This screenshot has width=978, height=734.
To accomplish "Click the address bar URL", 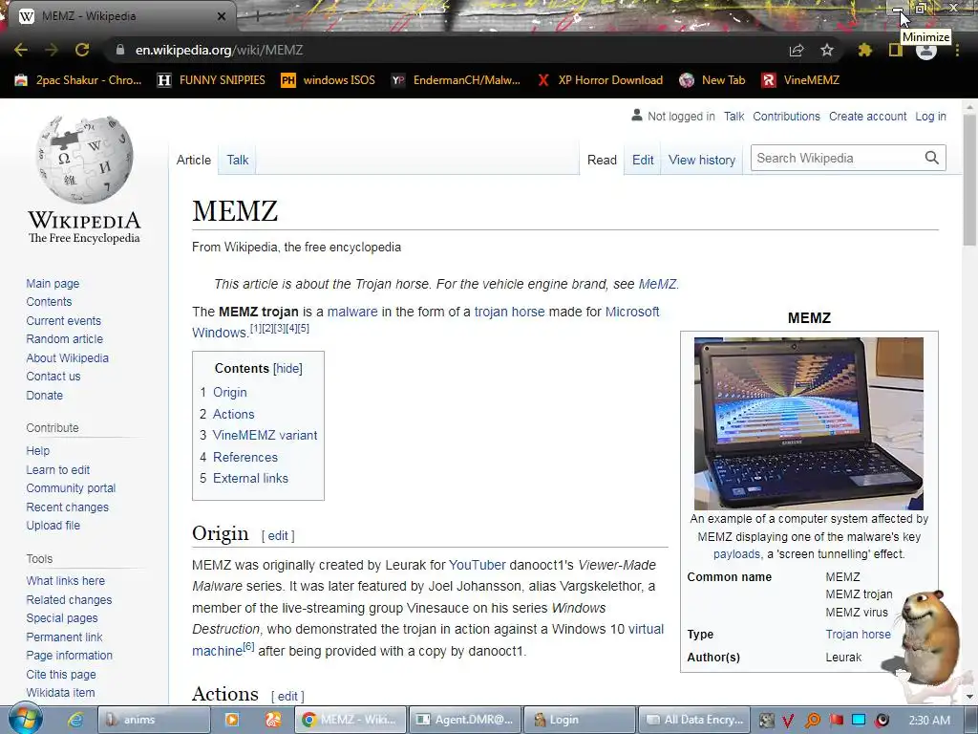I will tap(219, 50).
